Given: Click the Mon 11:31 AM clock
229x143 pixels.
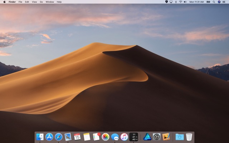Looking at the screenshot, I should coord(196,2).
